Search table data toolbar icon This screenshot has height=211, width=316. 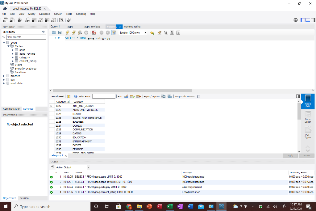[61, 20]
